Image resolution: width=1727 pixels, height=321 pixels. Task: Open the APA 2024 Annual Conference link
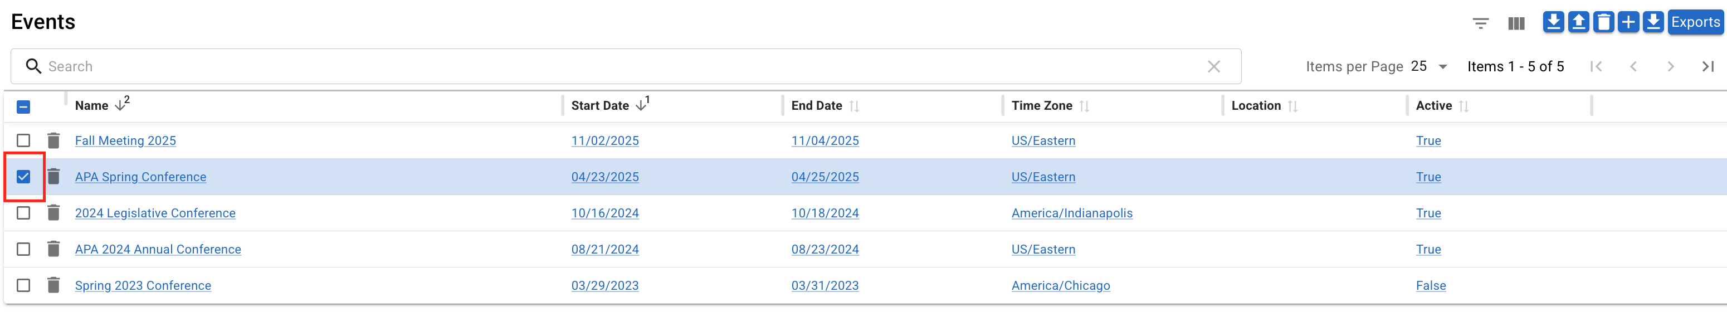[158, 249]
